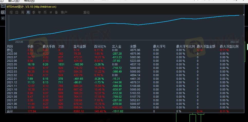This screenshot has width=248, height=122.
Task: Select the 币 currency tab
Action: click(x=45, y=12)
